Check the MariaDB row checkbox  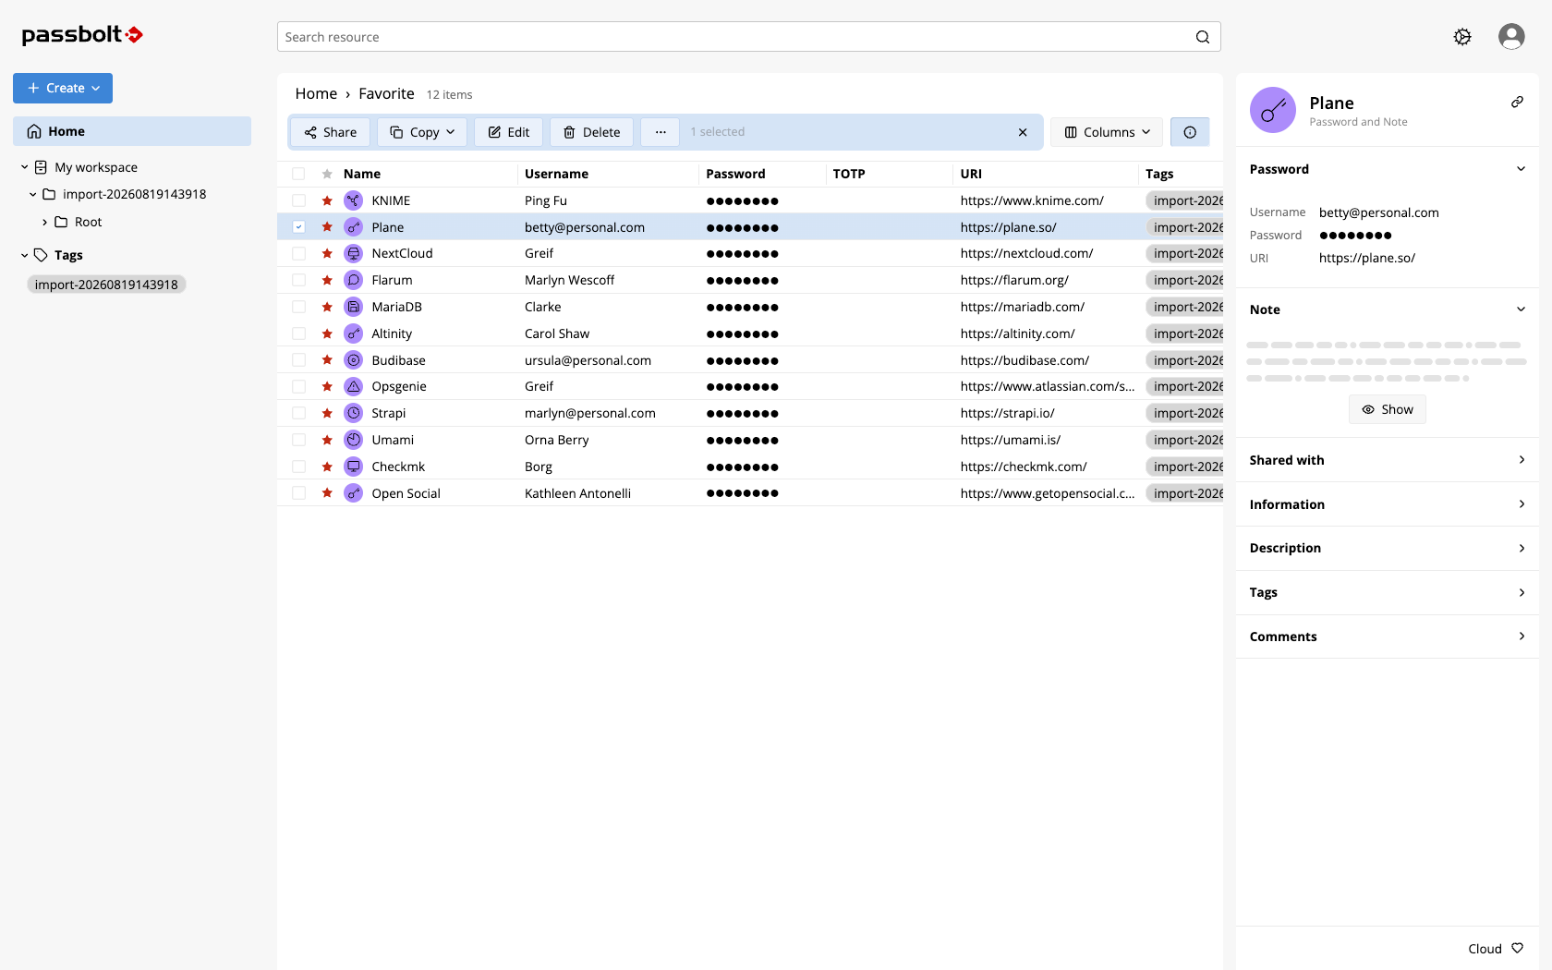pyautogui.click(x=298, y=307)
